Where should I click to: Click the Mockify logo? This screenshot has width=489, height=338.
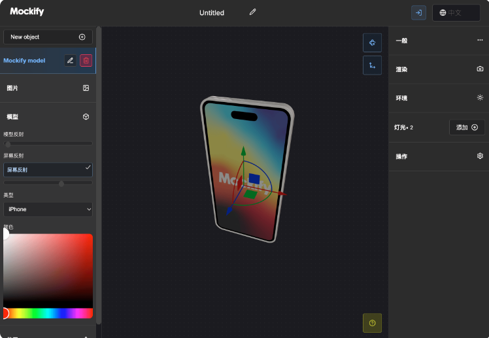coord(27,12)
